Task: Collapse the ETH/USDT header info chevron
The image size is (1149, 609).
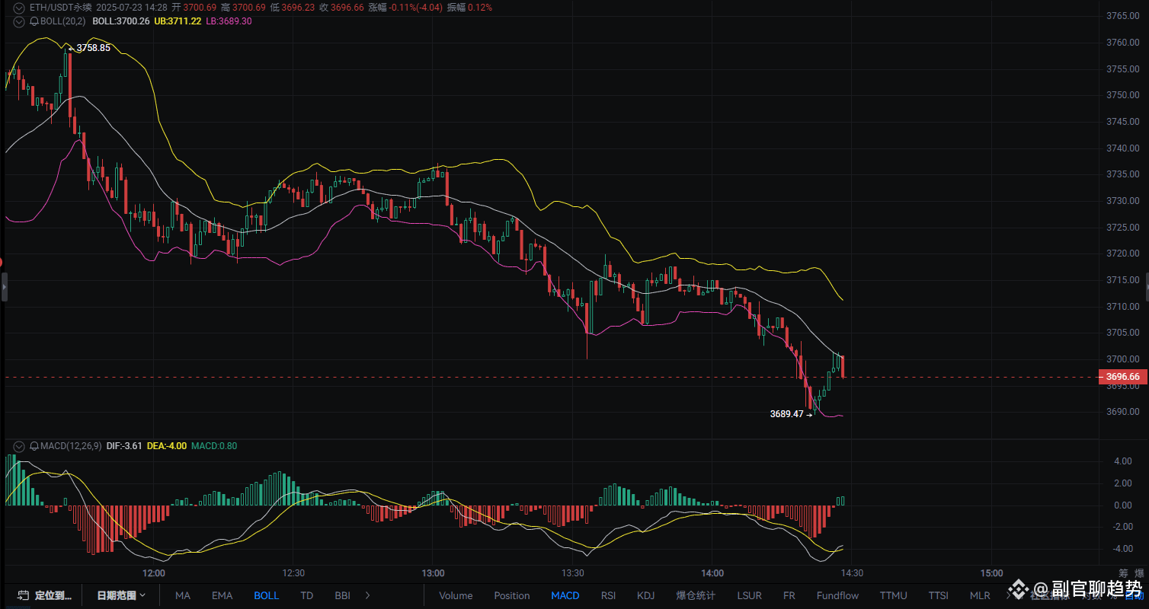Action: click(19, 8)
